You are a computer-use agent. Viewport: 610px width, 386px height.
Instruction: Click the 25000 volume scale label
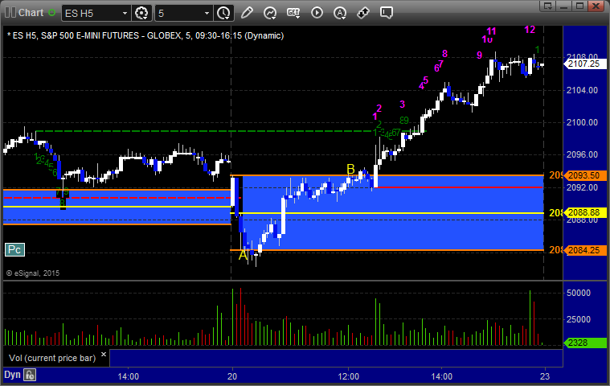coord(579,319)
